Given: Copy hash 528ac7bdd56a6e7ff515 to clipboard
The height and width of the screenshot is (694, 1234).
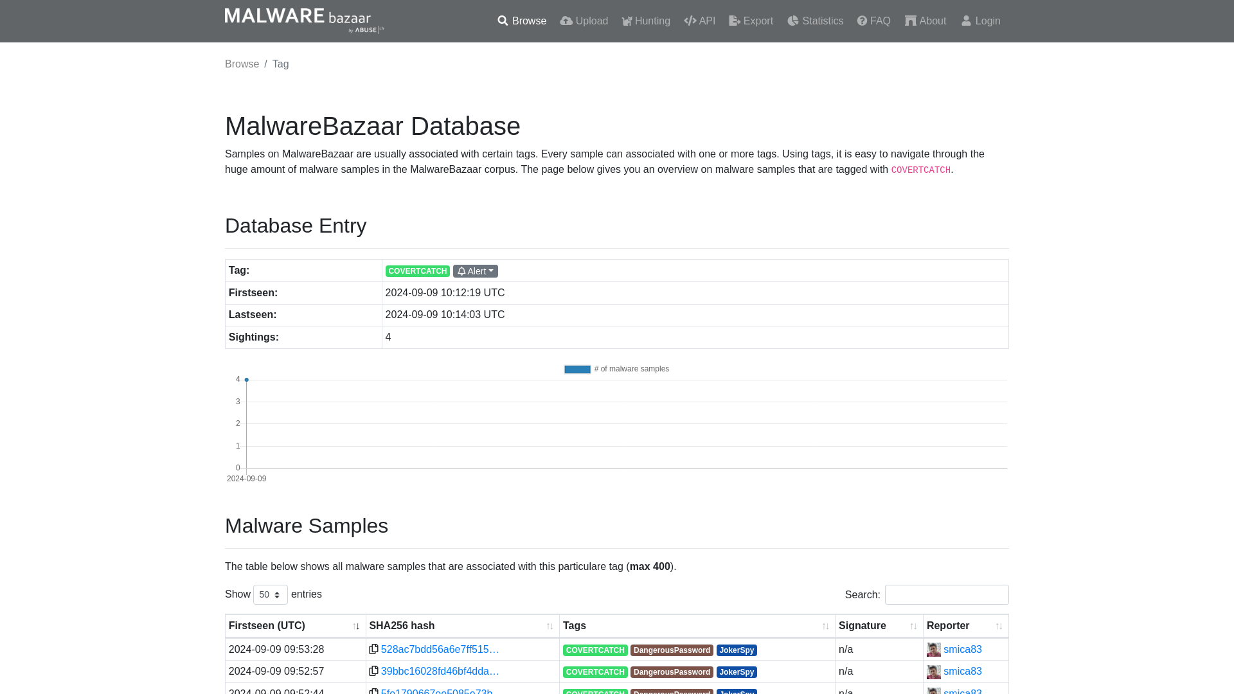Looking at the screenshot, I should (373, 649).
